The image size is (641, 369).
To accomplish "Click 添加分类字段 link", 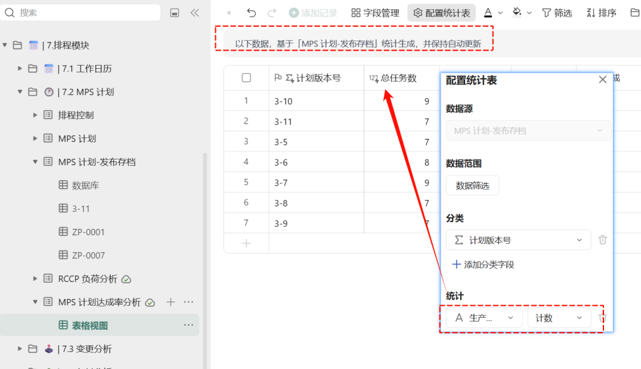I will tap(483, 265).
